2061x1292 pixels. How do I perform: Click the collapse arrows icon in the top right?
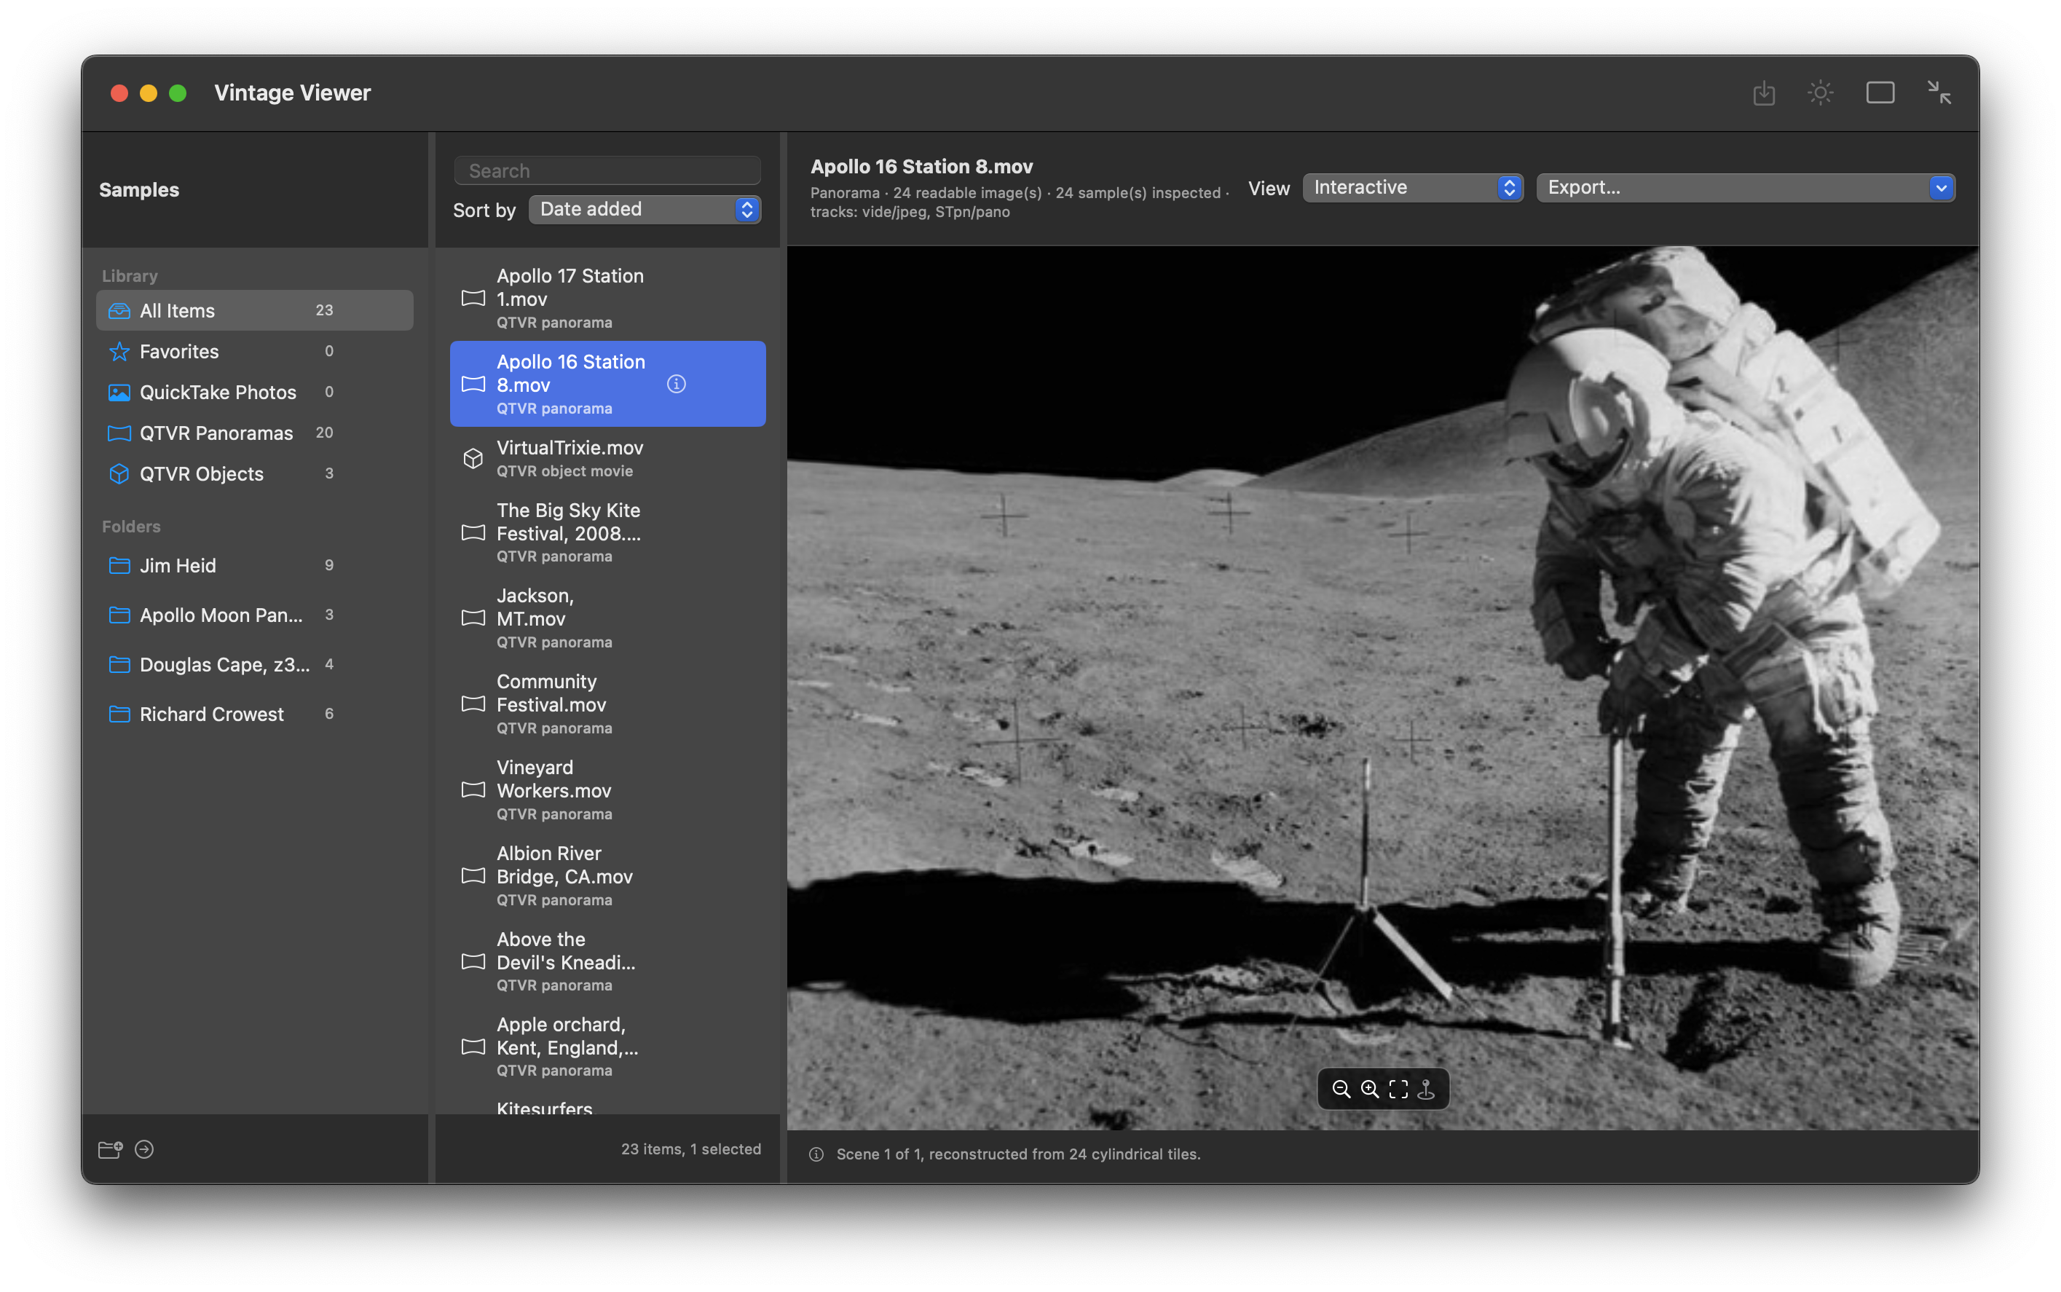(x=1939, y=92)
